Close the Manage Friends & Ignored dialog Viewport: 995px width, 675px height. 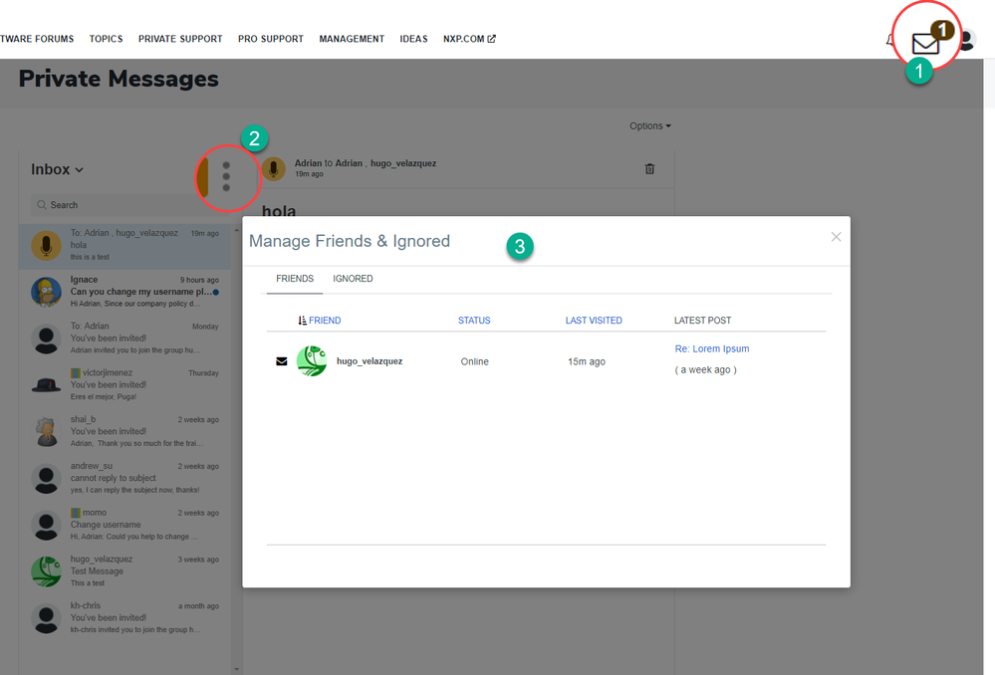tap(836, 237)
